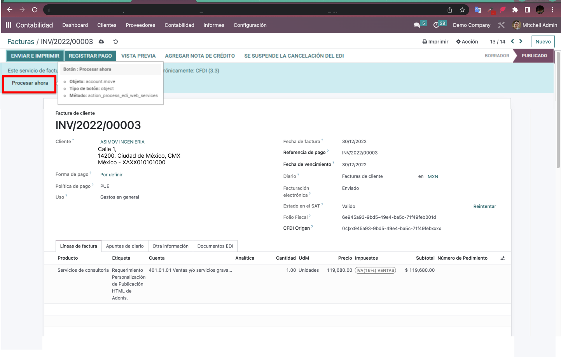This screenshot has width=561, height=357.
Task: Open the Odoo apps grid menu
Action: point(9,25)
